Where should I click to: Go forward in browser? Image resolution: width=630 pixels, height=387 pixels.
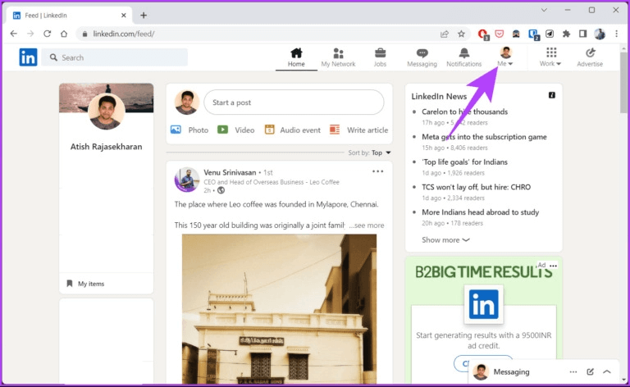(30, 34)
